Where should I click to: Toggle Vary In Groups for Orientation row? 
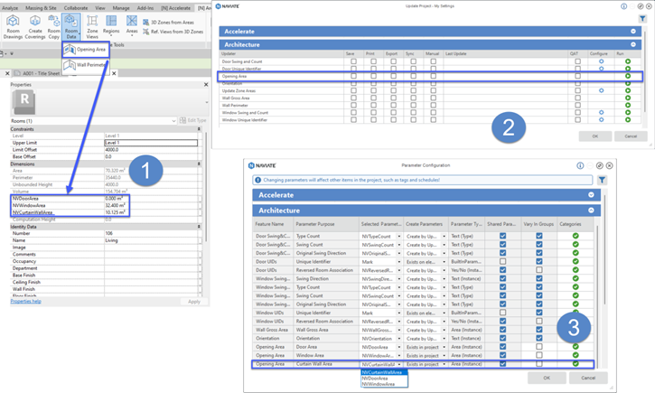(539, 338)
